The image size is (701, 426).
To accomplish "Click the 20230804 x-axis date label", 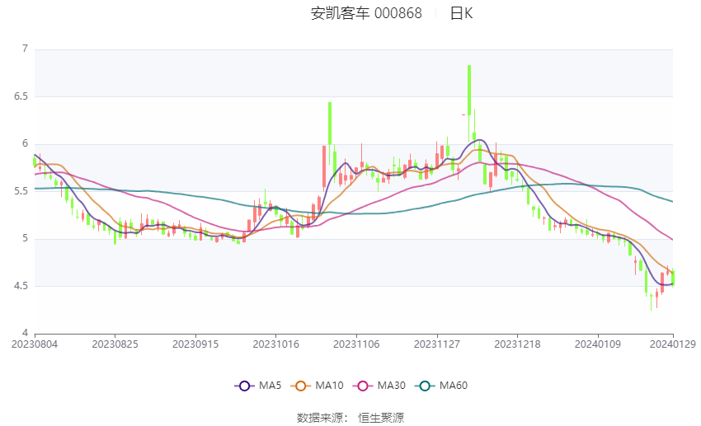I will (35, 344).
